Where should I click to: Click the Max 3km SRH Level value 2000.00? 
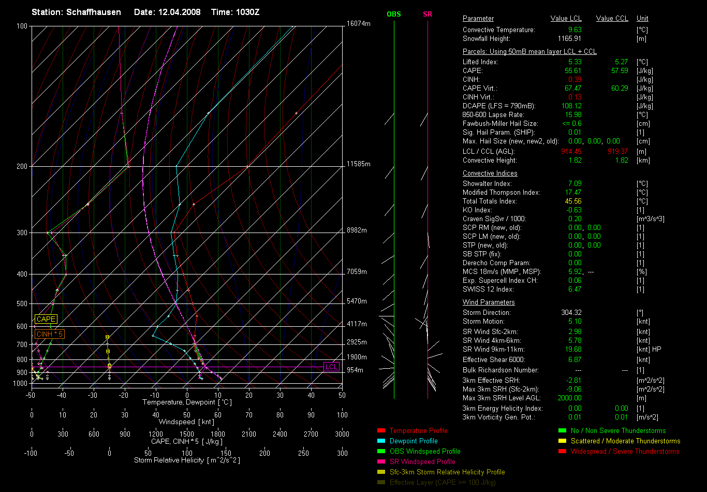pyautogui.click(x=570, y=398)
